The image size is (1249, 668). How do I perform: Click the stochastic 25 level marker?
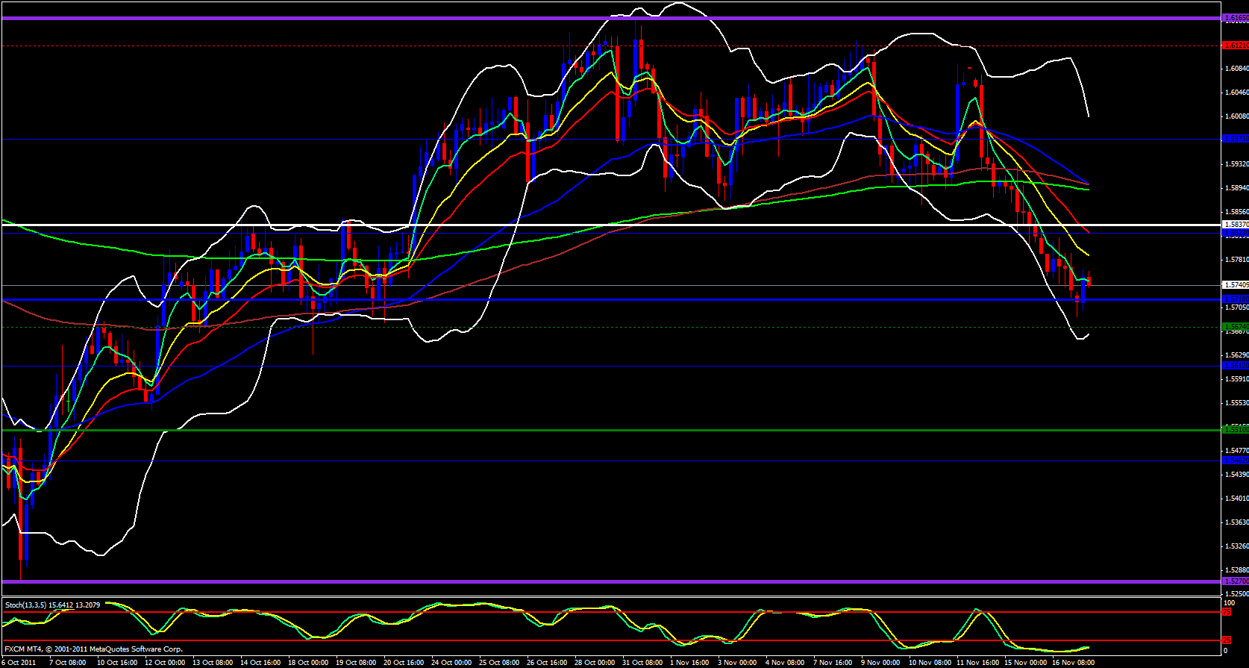pos(1227,640)
